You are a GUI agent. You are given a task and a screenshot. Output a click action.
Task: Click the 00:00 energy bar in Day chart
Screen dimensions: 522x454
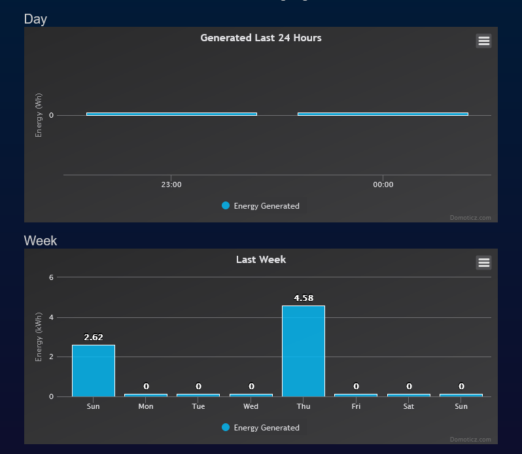(x=383, y=114)
